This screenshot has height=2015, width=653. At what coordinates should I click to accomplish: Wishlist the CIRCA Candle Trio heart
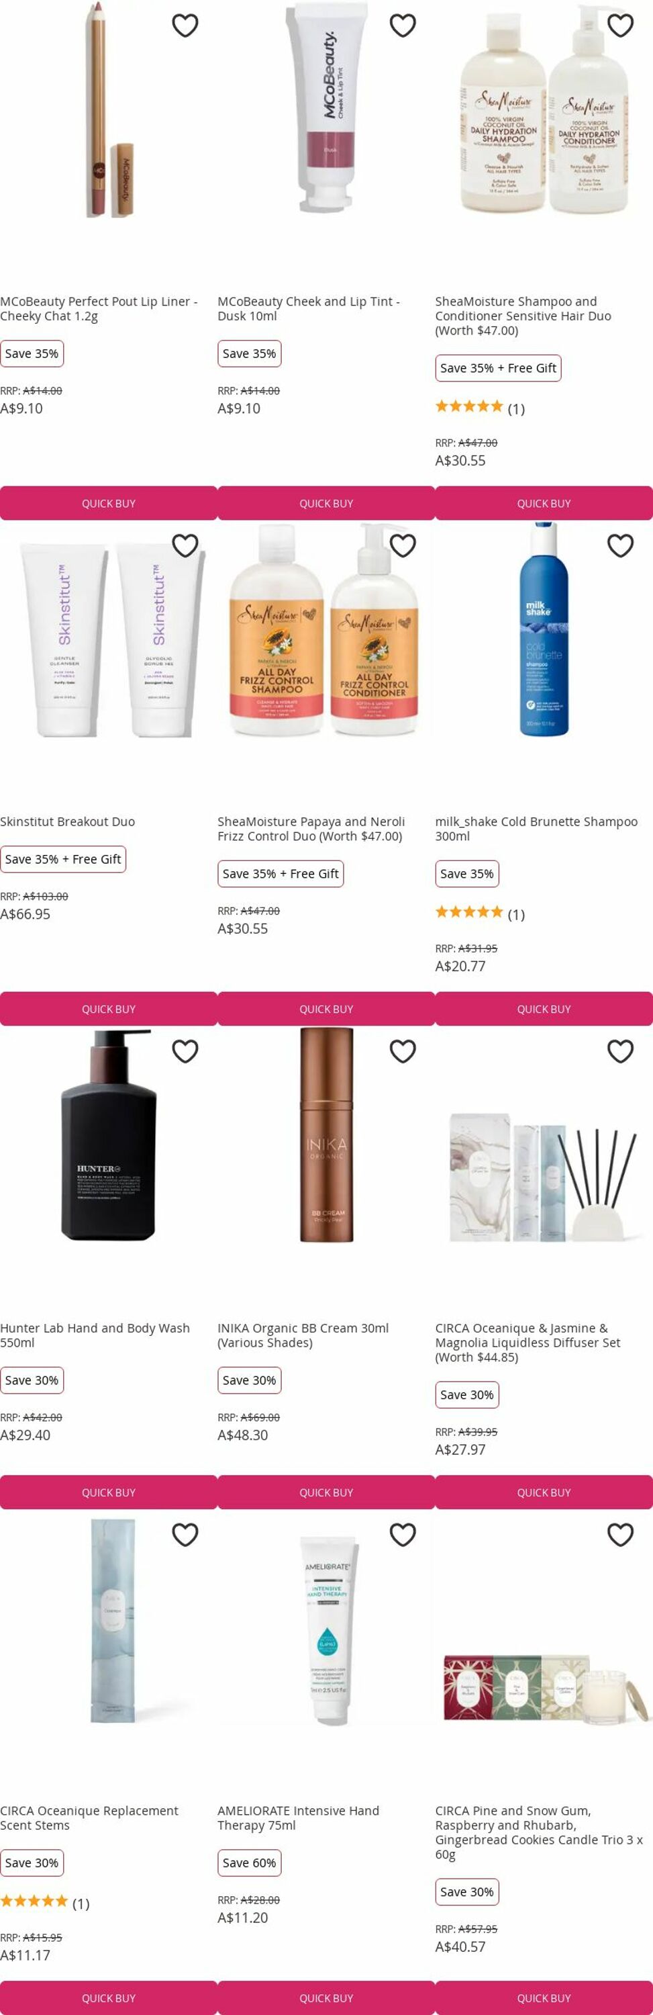(x=620, y=1535)
